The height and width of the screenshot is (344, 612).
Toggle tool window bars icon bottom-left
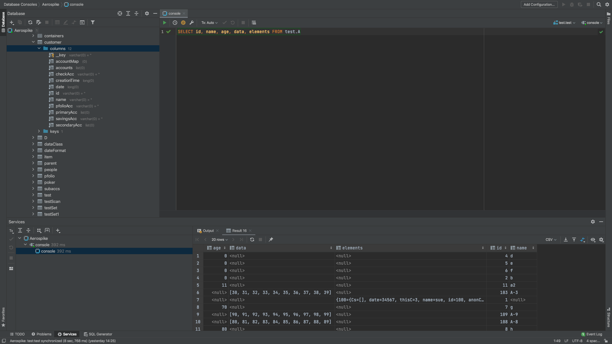pos(4,340)
